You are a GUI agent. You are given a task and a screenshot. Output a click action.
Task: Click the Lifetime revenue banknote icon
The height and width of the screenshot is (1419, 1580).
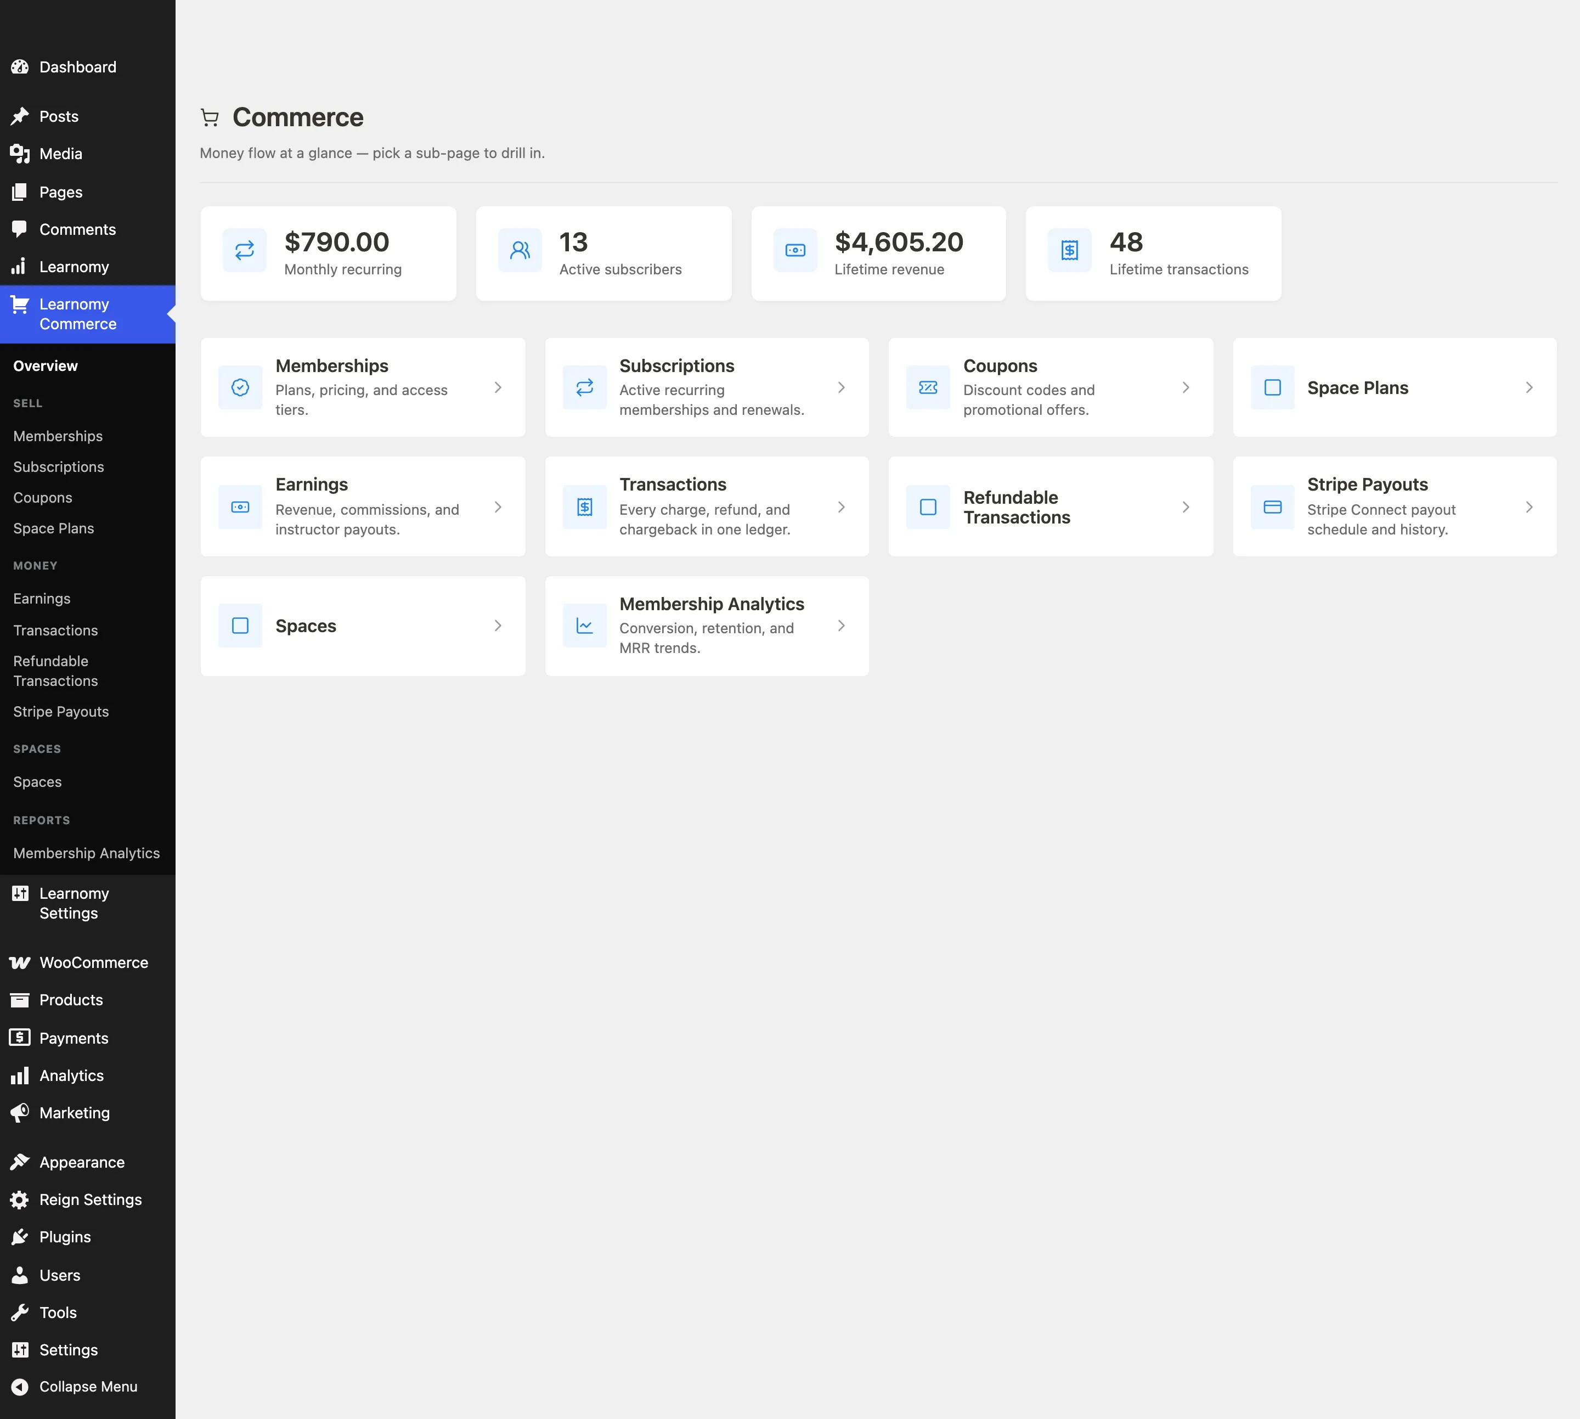pos(795,250)
